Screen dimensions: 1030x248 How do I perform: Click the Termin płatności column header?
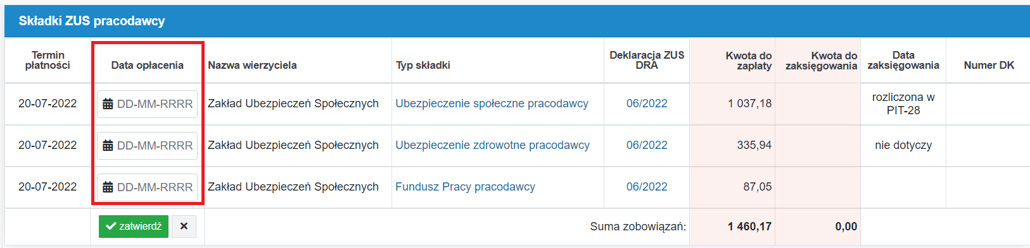[x=48, y=61]
